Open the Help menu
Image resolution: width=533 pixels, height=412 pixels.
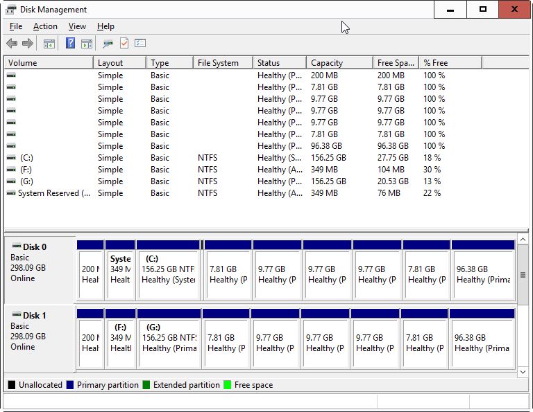105,26
